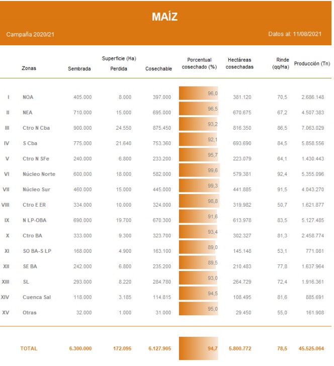Click the Producción (Tn) column header

tap(312, 64)
